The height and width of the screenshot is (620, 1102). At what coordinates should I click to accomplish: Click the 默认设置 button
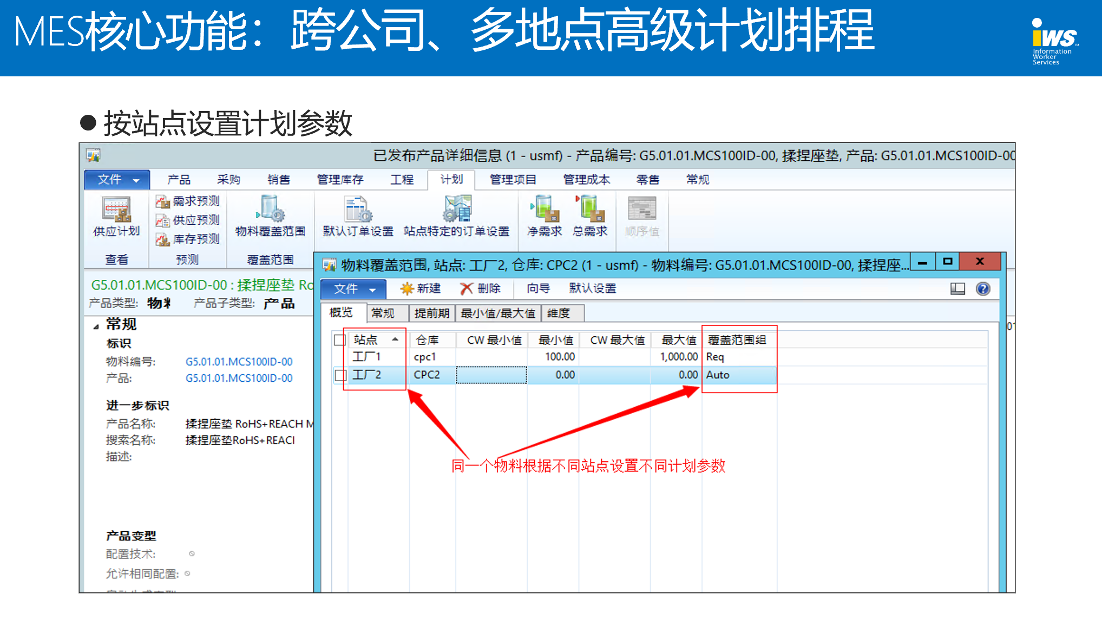(593, 289)
